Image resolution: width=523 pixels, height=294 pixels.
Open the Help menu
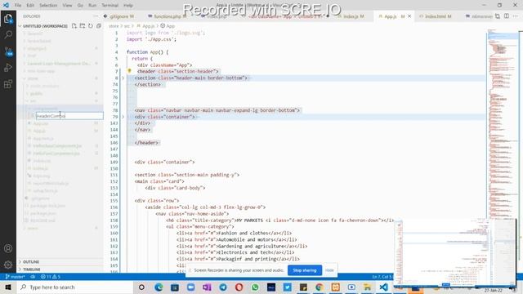click(x=128, y=6)
